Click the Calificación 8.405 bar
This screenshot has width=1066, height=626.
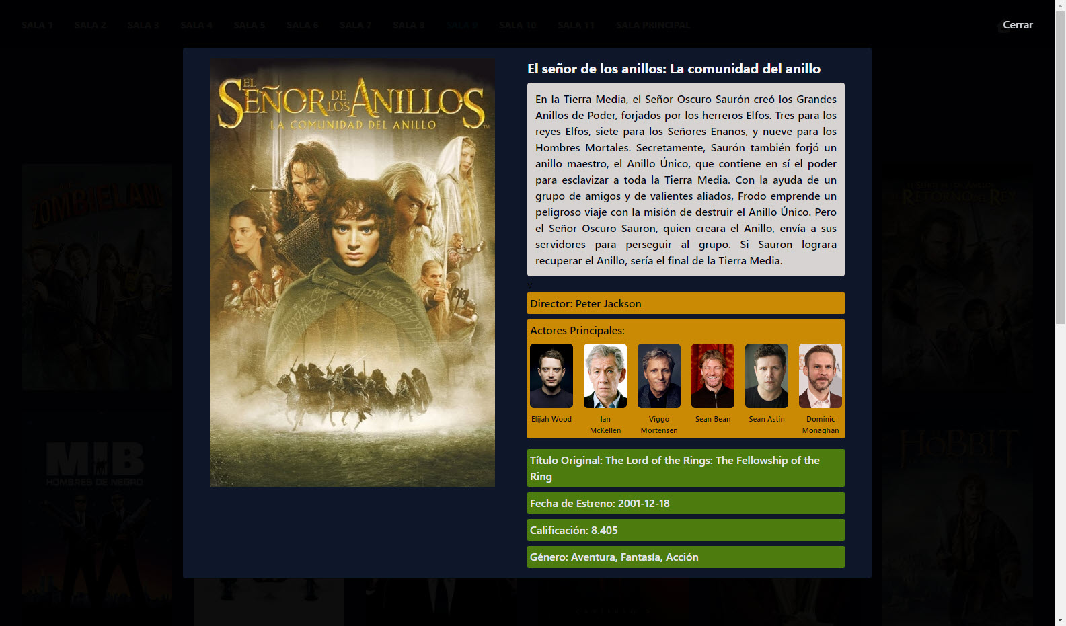click(x=685, y=530)
